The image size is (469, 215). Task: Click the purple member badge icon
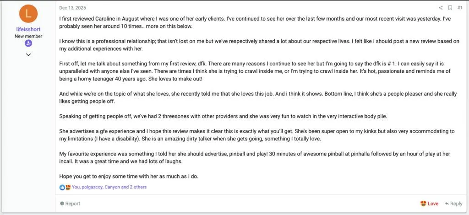(x=28, y=43)
